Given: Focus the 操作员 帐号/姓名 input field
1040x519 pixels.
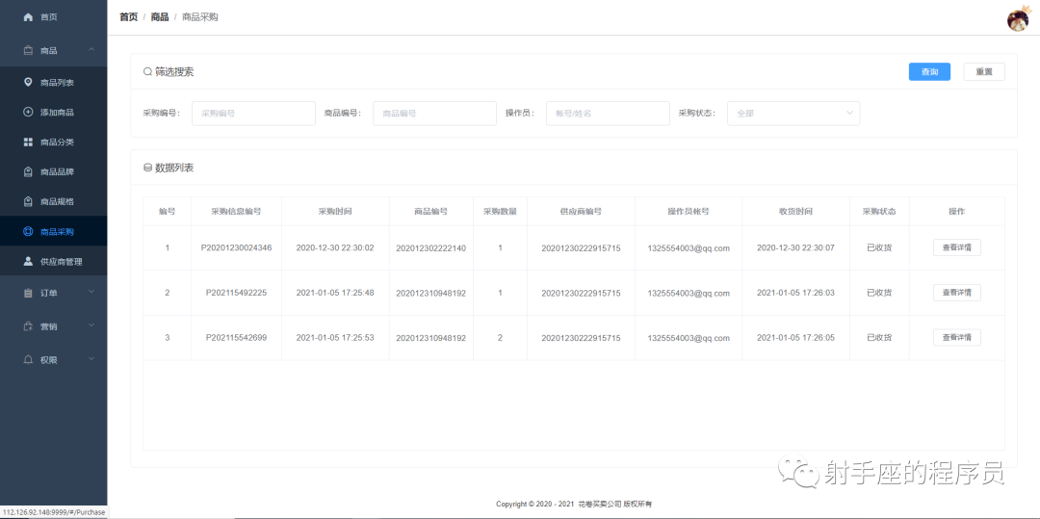Looking at the screenshot, I should [x=608, y=114].
